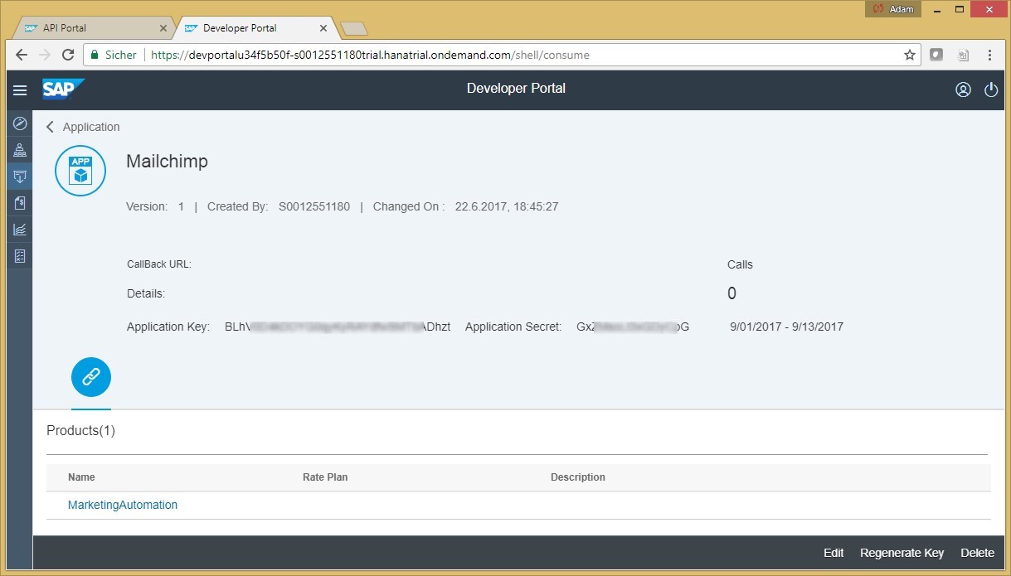Click the Edit button in footer
This screenshot has width=1011, height=576.
[x=833, y=552]
